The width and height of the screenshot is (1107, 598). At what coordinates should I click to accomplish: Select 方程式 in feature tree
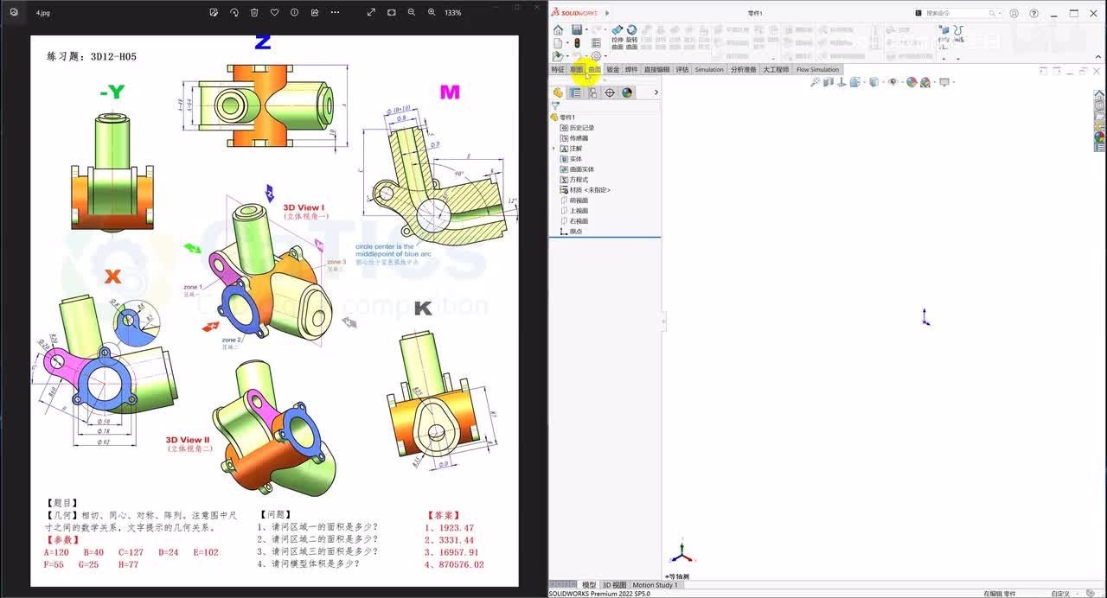574,180
